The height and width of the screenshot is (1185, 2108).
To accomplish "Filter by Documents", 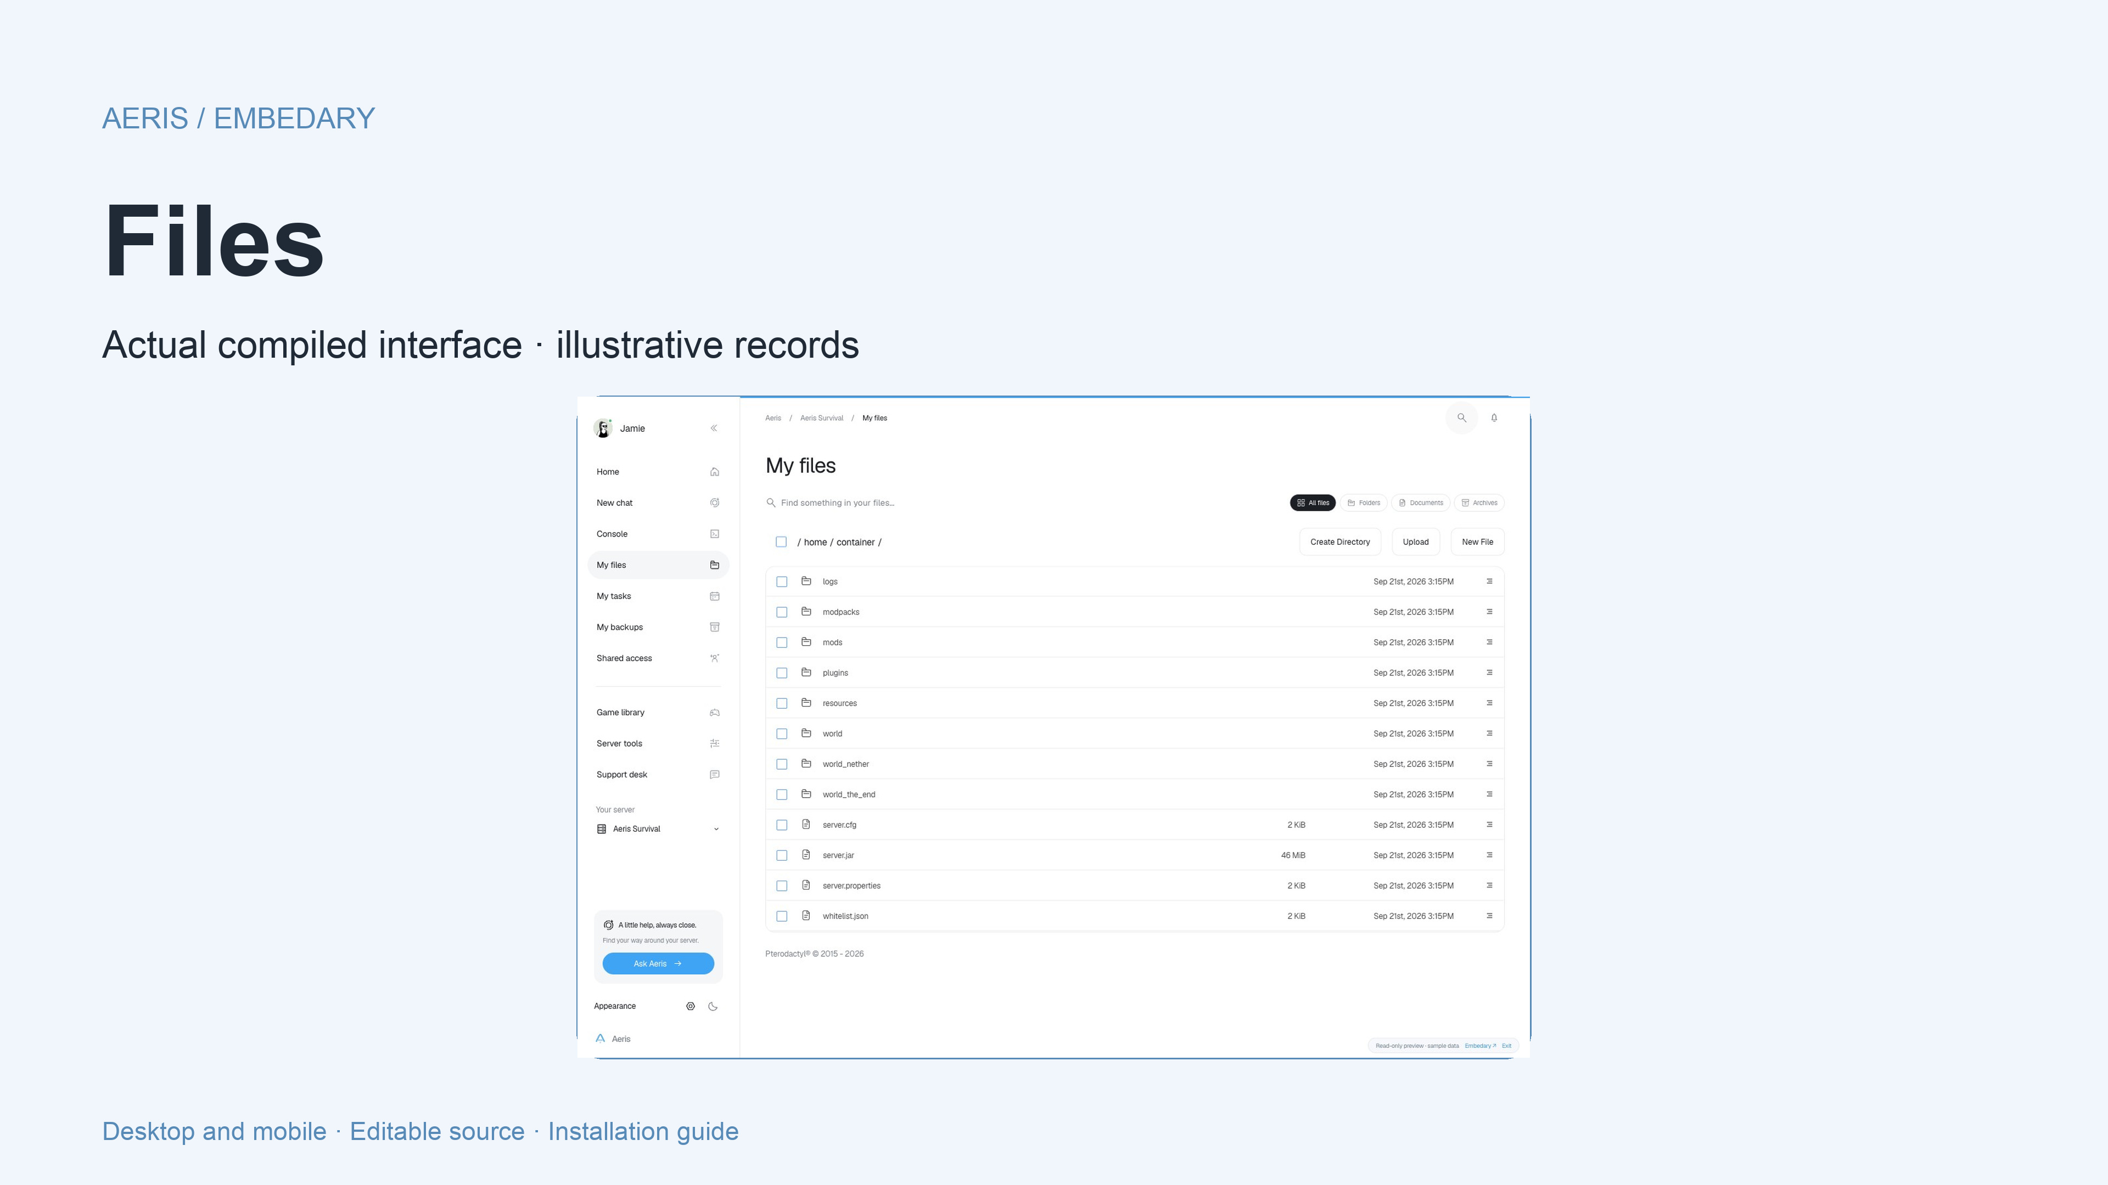I will [1421, 503].
